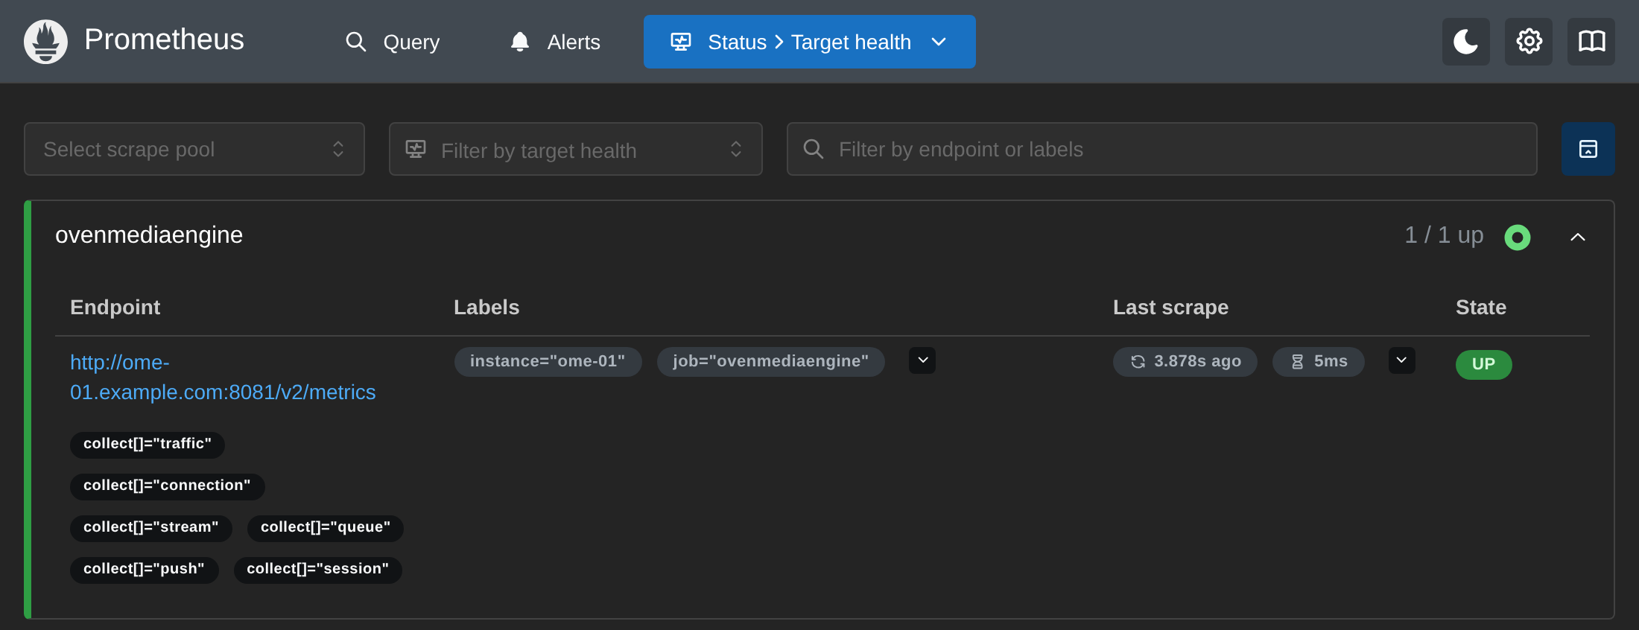Click the collect[]="traffic" parameter badge

[x=148, y=445]
